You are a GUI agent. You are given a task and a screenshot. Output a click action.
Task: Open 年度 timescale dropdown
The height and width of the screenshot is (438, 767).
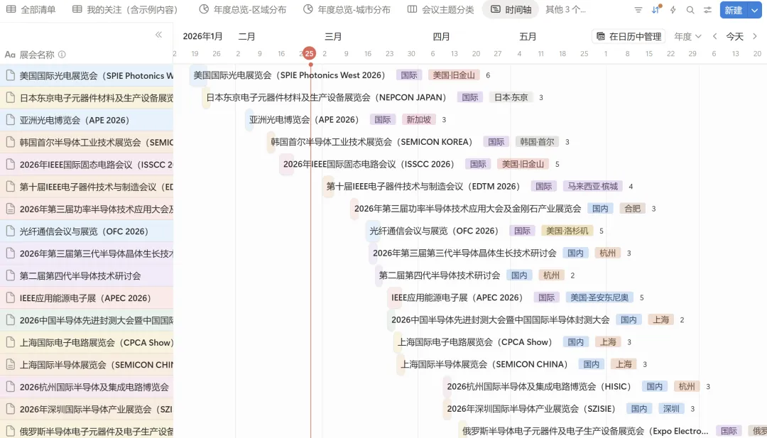[x=687, y=36]
